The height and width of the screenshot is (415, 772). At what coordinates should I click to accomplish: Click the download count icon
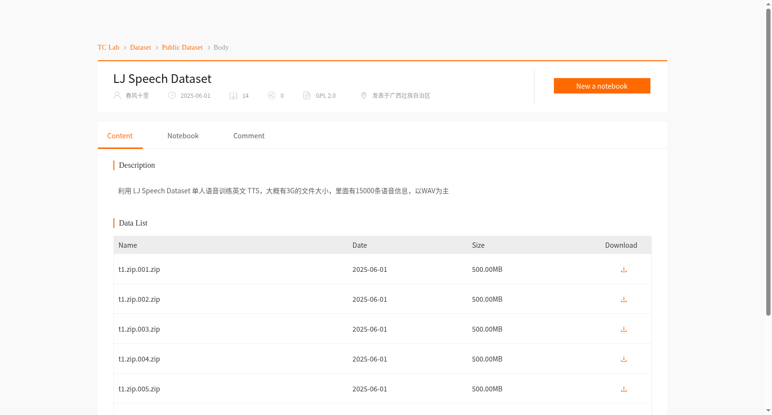[x=234, y=95]
